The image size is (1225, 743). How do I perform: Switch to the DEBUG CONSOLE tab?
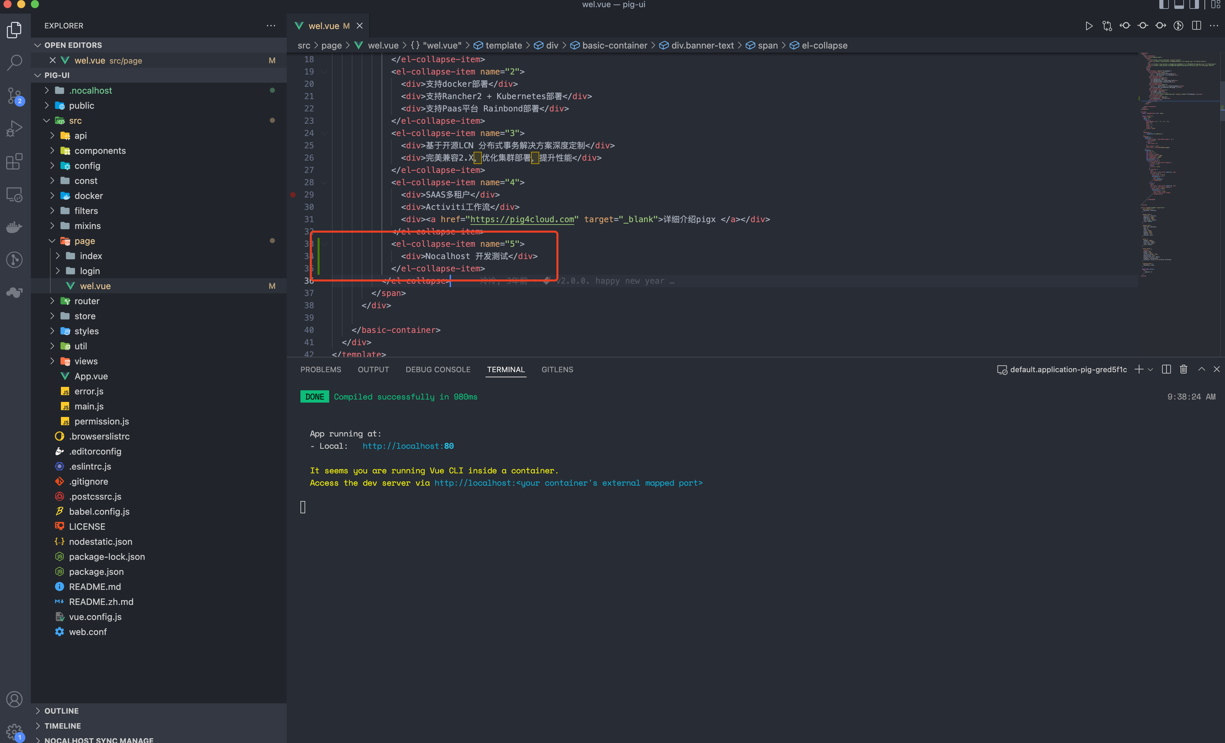[x=438, y=369]
